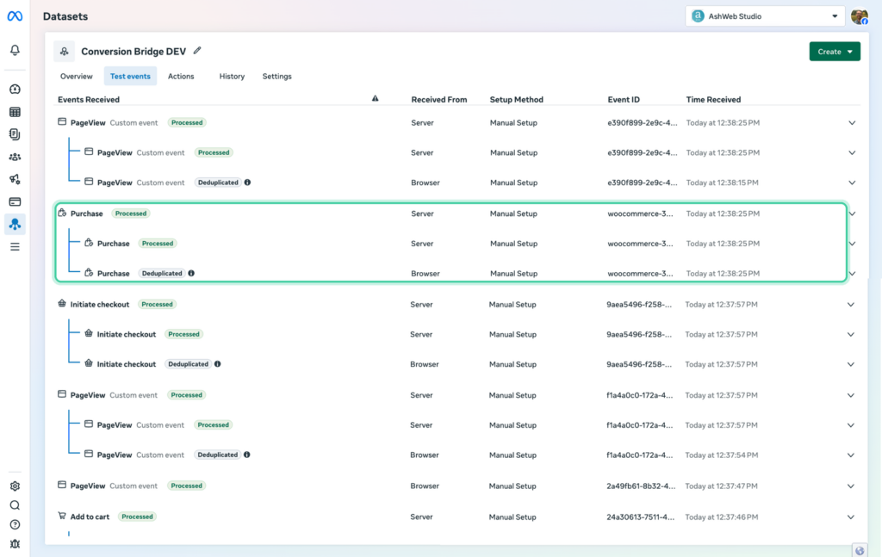Expand the parent Purchase row chevron
Viewport: 882px width, 557px height.
852,214
